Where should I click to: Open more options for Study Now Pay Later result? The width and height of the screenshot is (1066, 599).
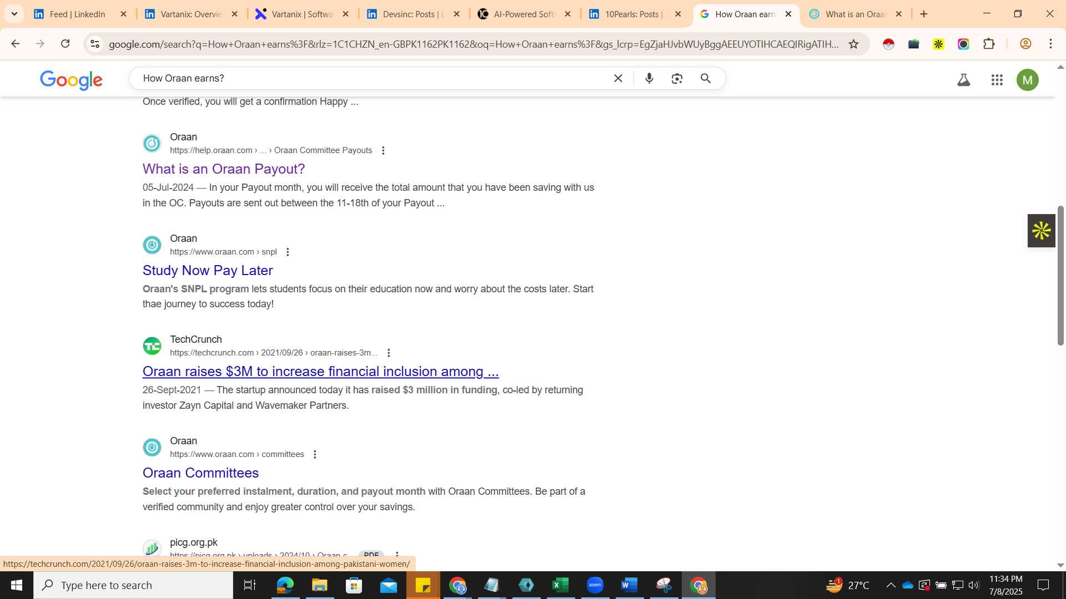coord(288,252)
